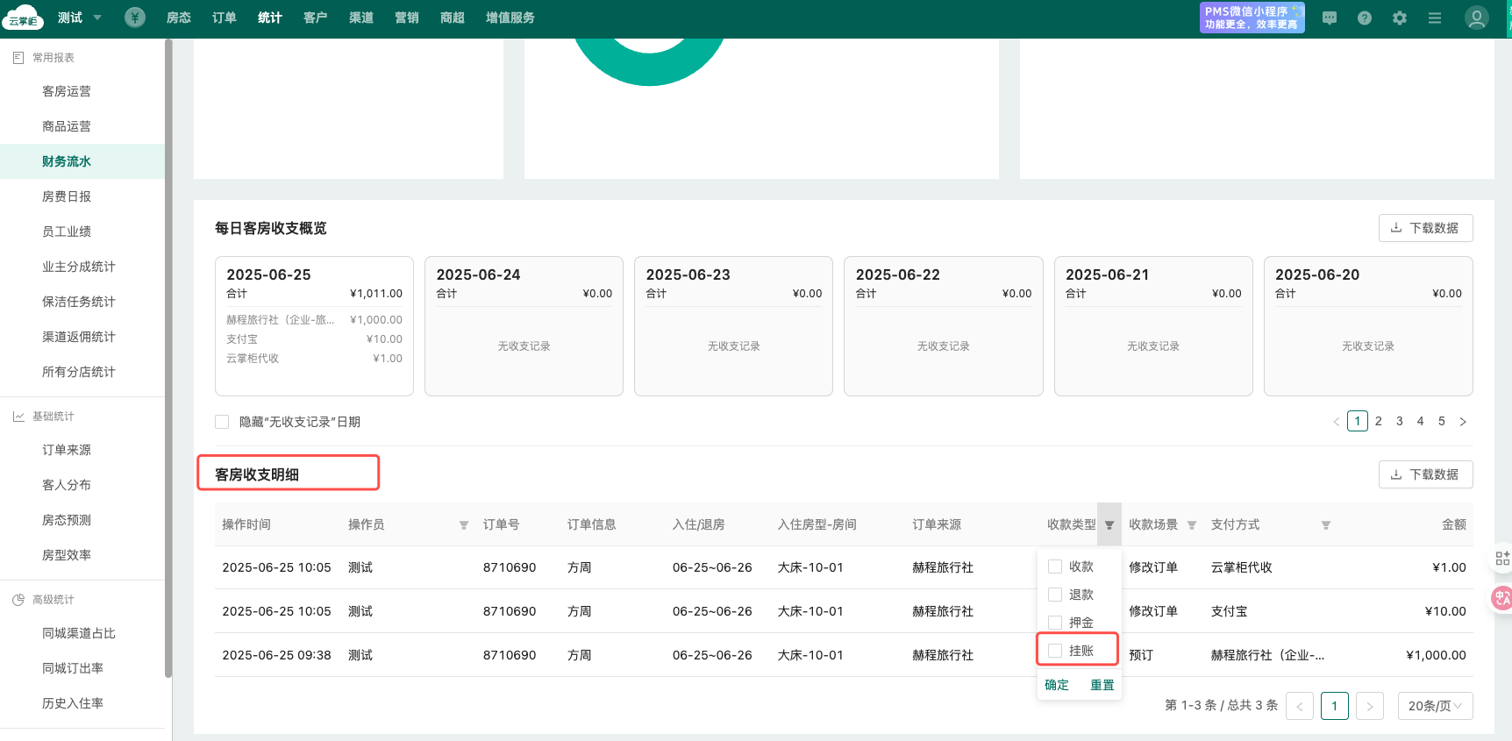Image resolution: width=1512 pixels, height=741 pixels.
Task: Click the pink translate floating icon
Action: [1501, 598]
